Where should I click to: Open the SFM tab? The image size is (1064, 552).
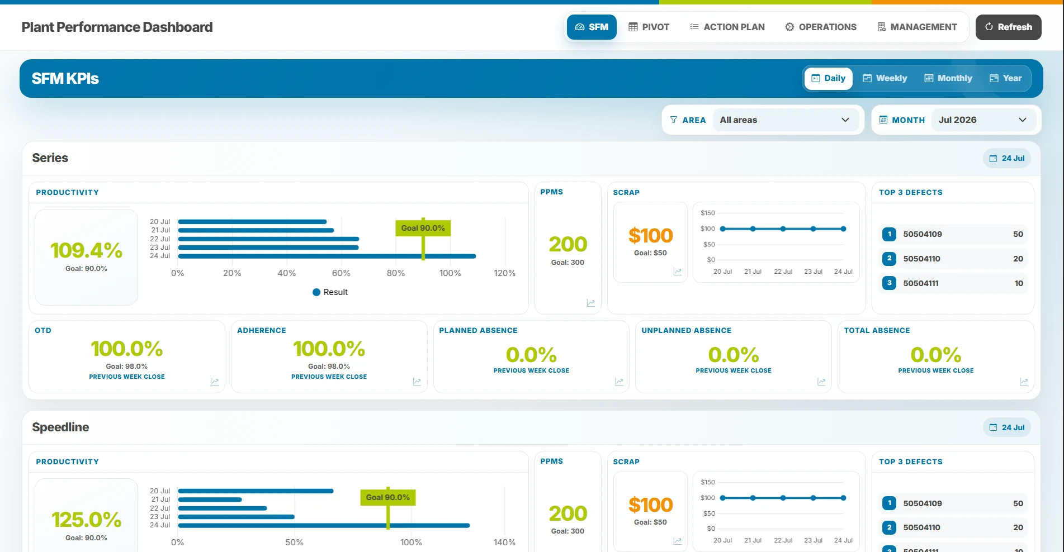(592, 27)
